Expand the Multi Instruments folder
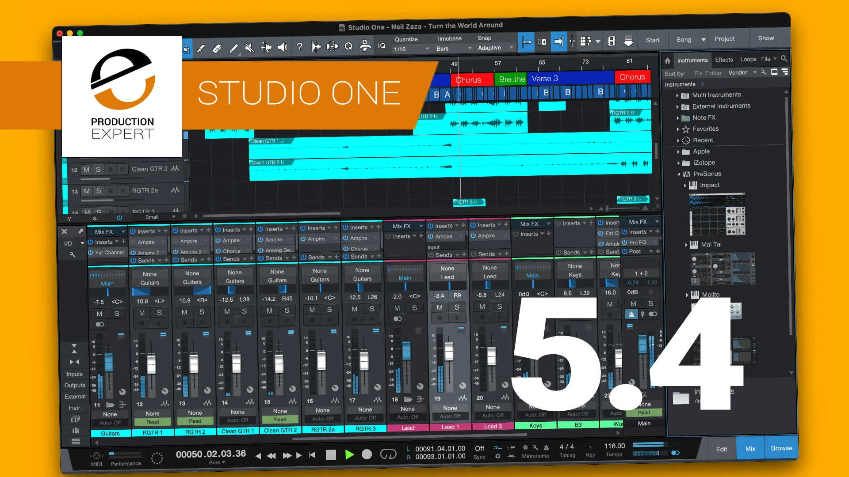The width and height of the screenshot is (849, 477). coord(677,95)
